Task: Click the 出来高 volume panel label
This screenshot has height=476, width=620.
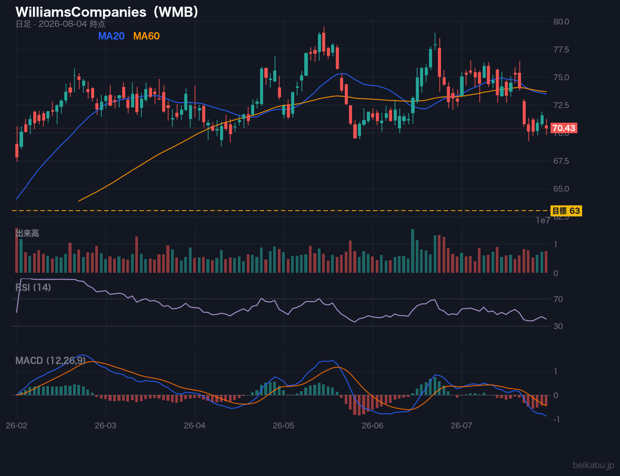Action: click(27, 233)
